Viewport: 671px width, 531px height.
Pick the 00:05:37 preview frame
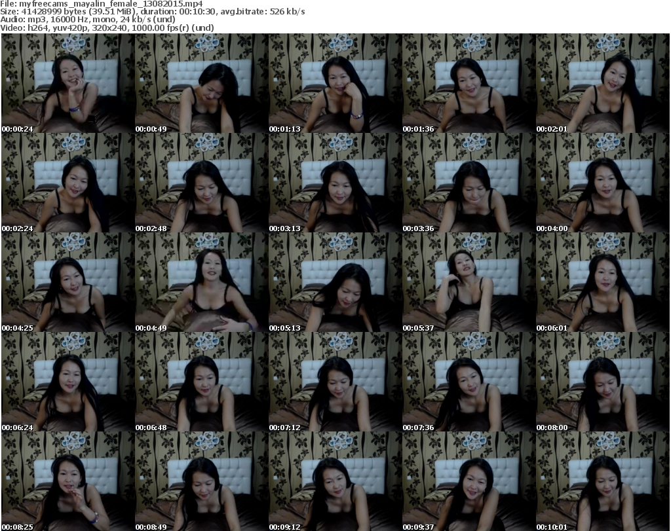(469, 282)
